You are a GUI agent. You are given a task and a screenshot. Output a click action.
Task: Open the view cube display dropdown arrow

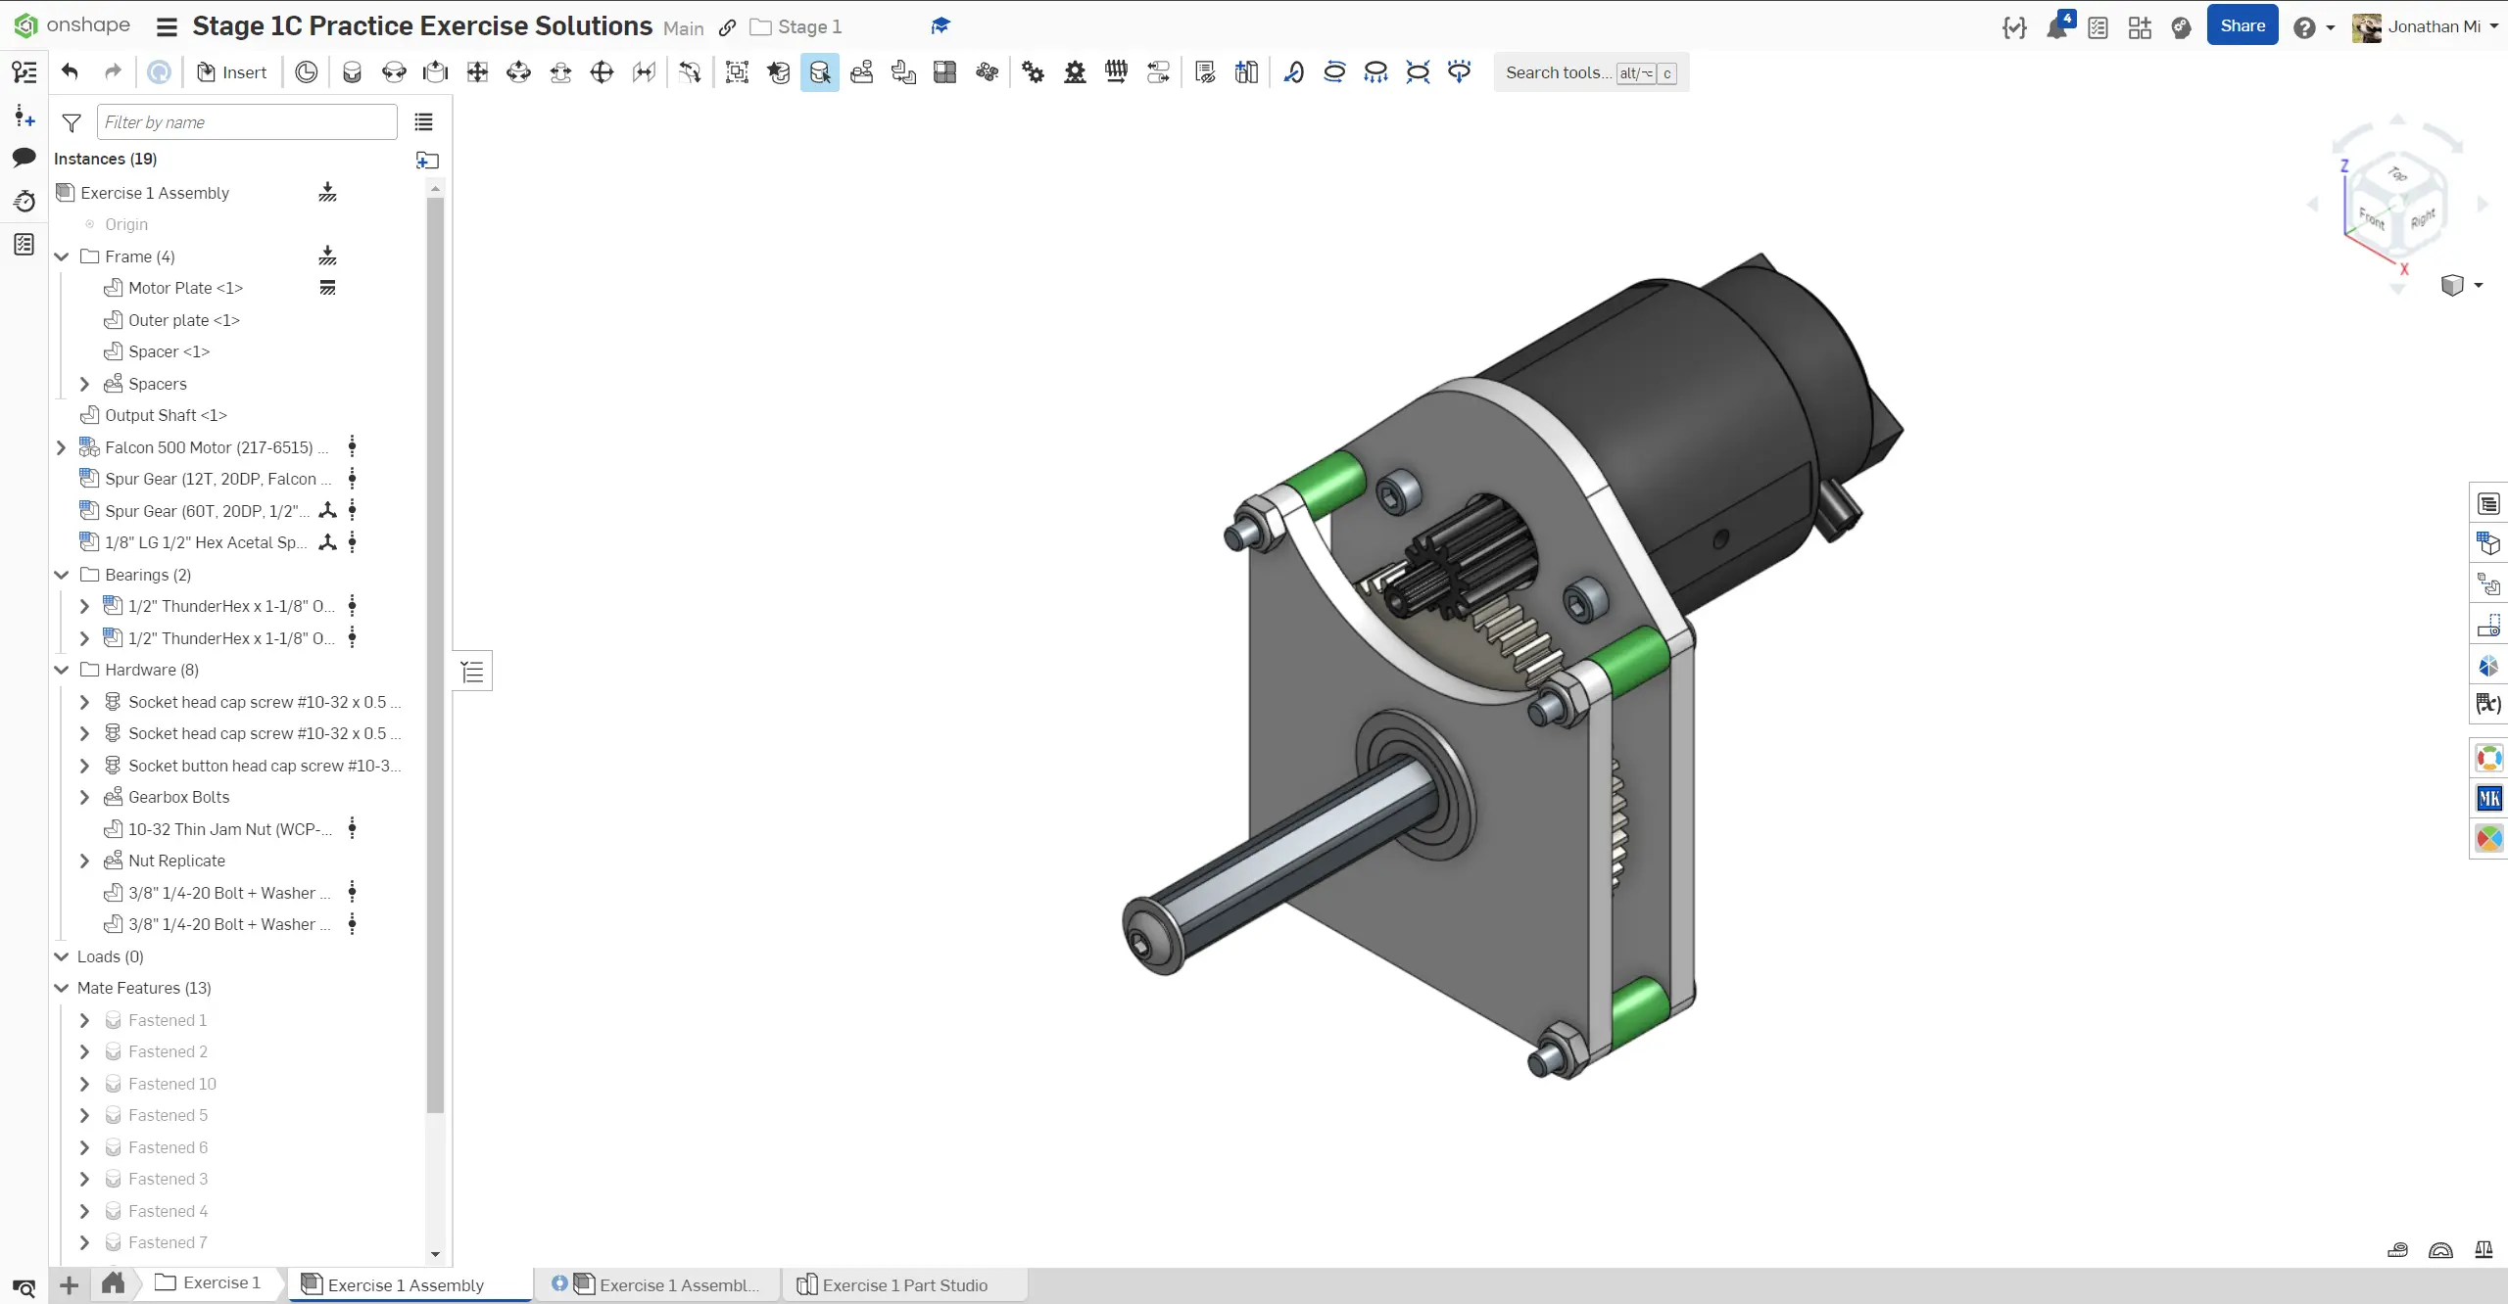click(2479, 285)
